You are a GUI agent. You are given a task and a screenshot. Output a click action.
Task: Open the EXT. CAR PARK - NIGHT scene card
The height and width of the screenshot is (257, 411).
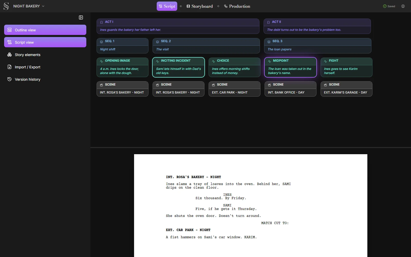235,89
